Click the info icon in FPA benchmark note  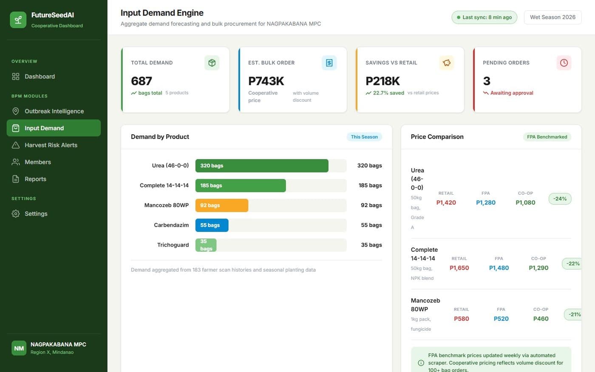421,363
